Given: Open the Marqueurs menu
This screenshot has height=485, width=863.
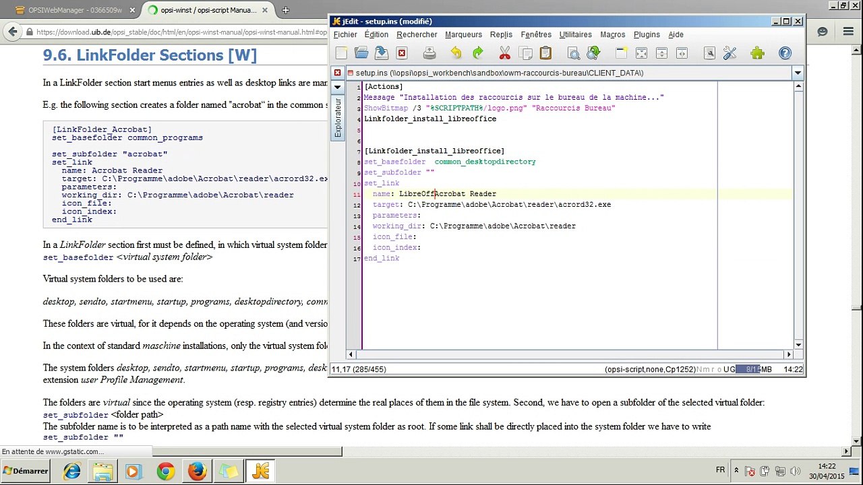Looking at the screenshot, I should click(463, 34).
